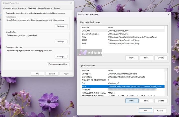
Task: Click Apply in System Properties
Action: point(66,74)
